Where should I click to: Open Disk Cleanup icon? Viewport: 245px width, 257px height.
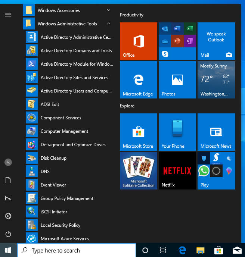[x=32, y=158]
